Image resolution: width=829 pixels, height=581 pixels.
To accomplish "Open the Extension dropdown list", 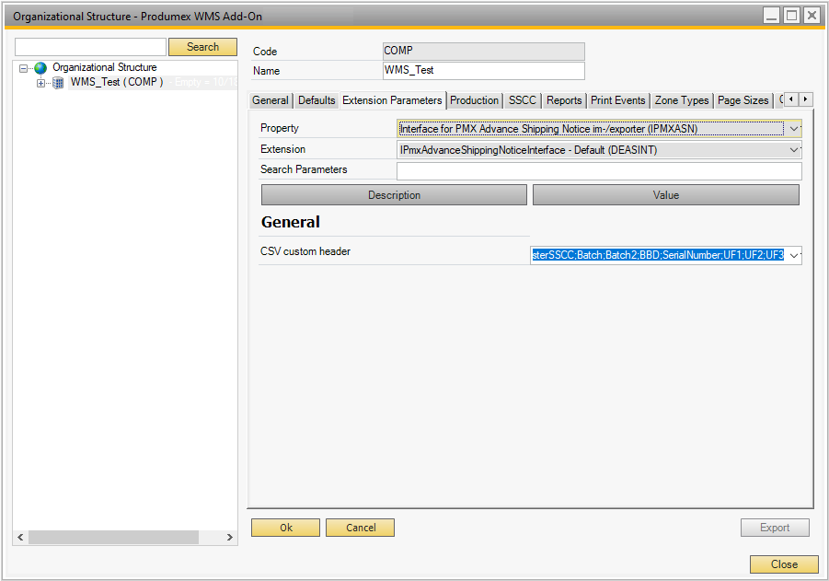I will 794,149.
